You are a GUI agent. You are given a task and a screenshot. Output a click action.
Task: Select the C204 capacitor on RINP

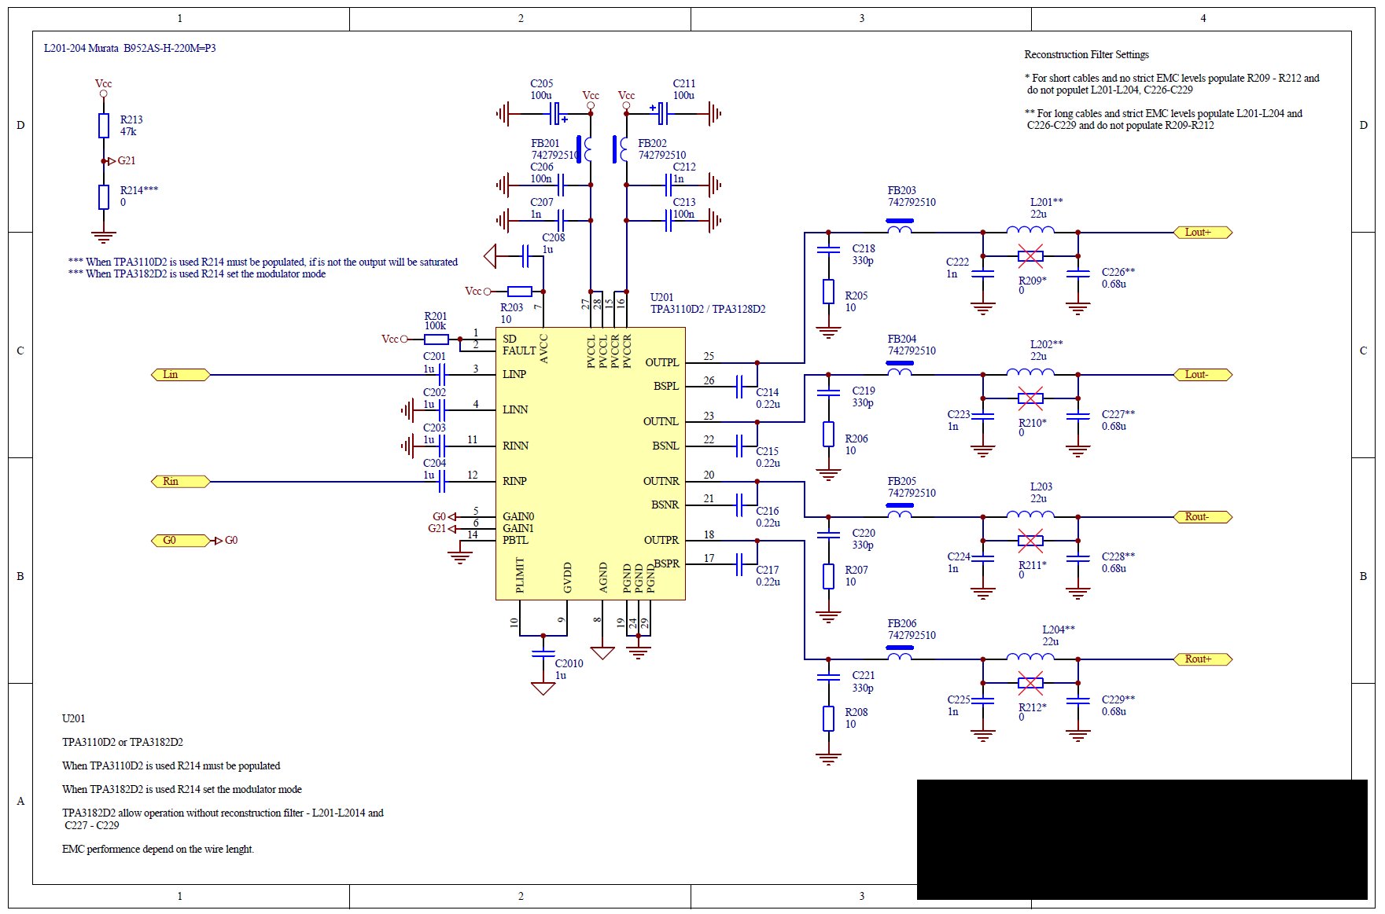[442, 482]
